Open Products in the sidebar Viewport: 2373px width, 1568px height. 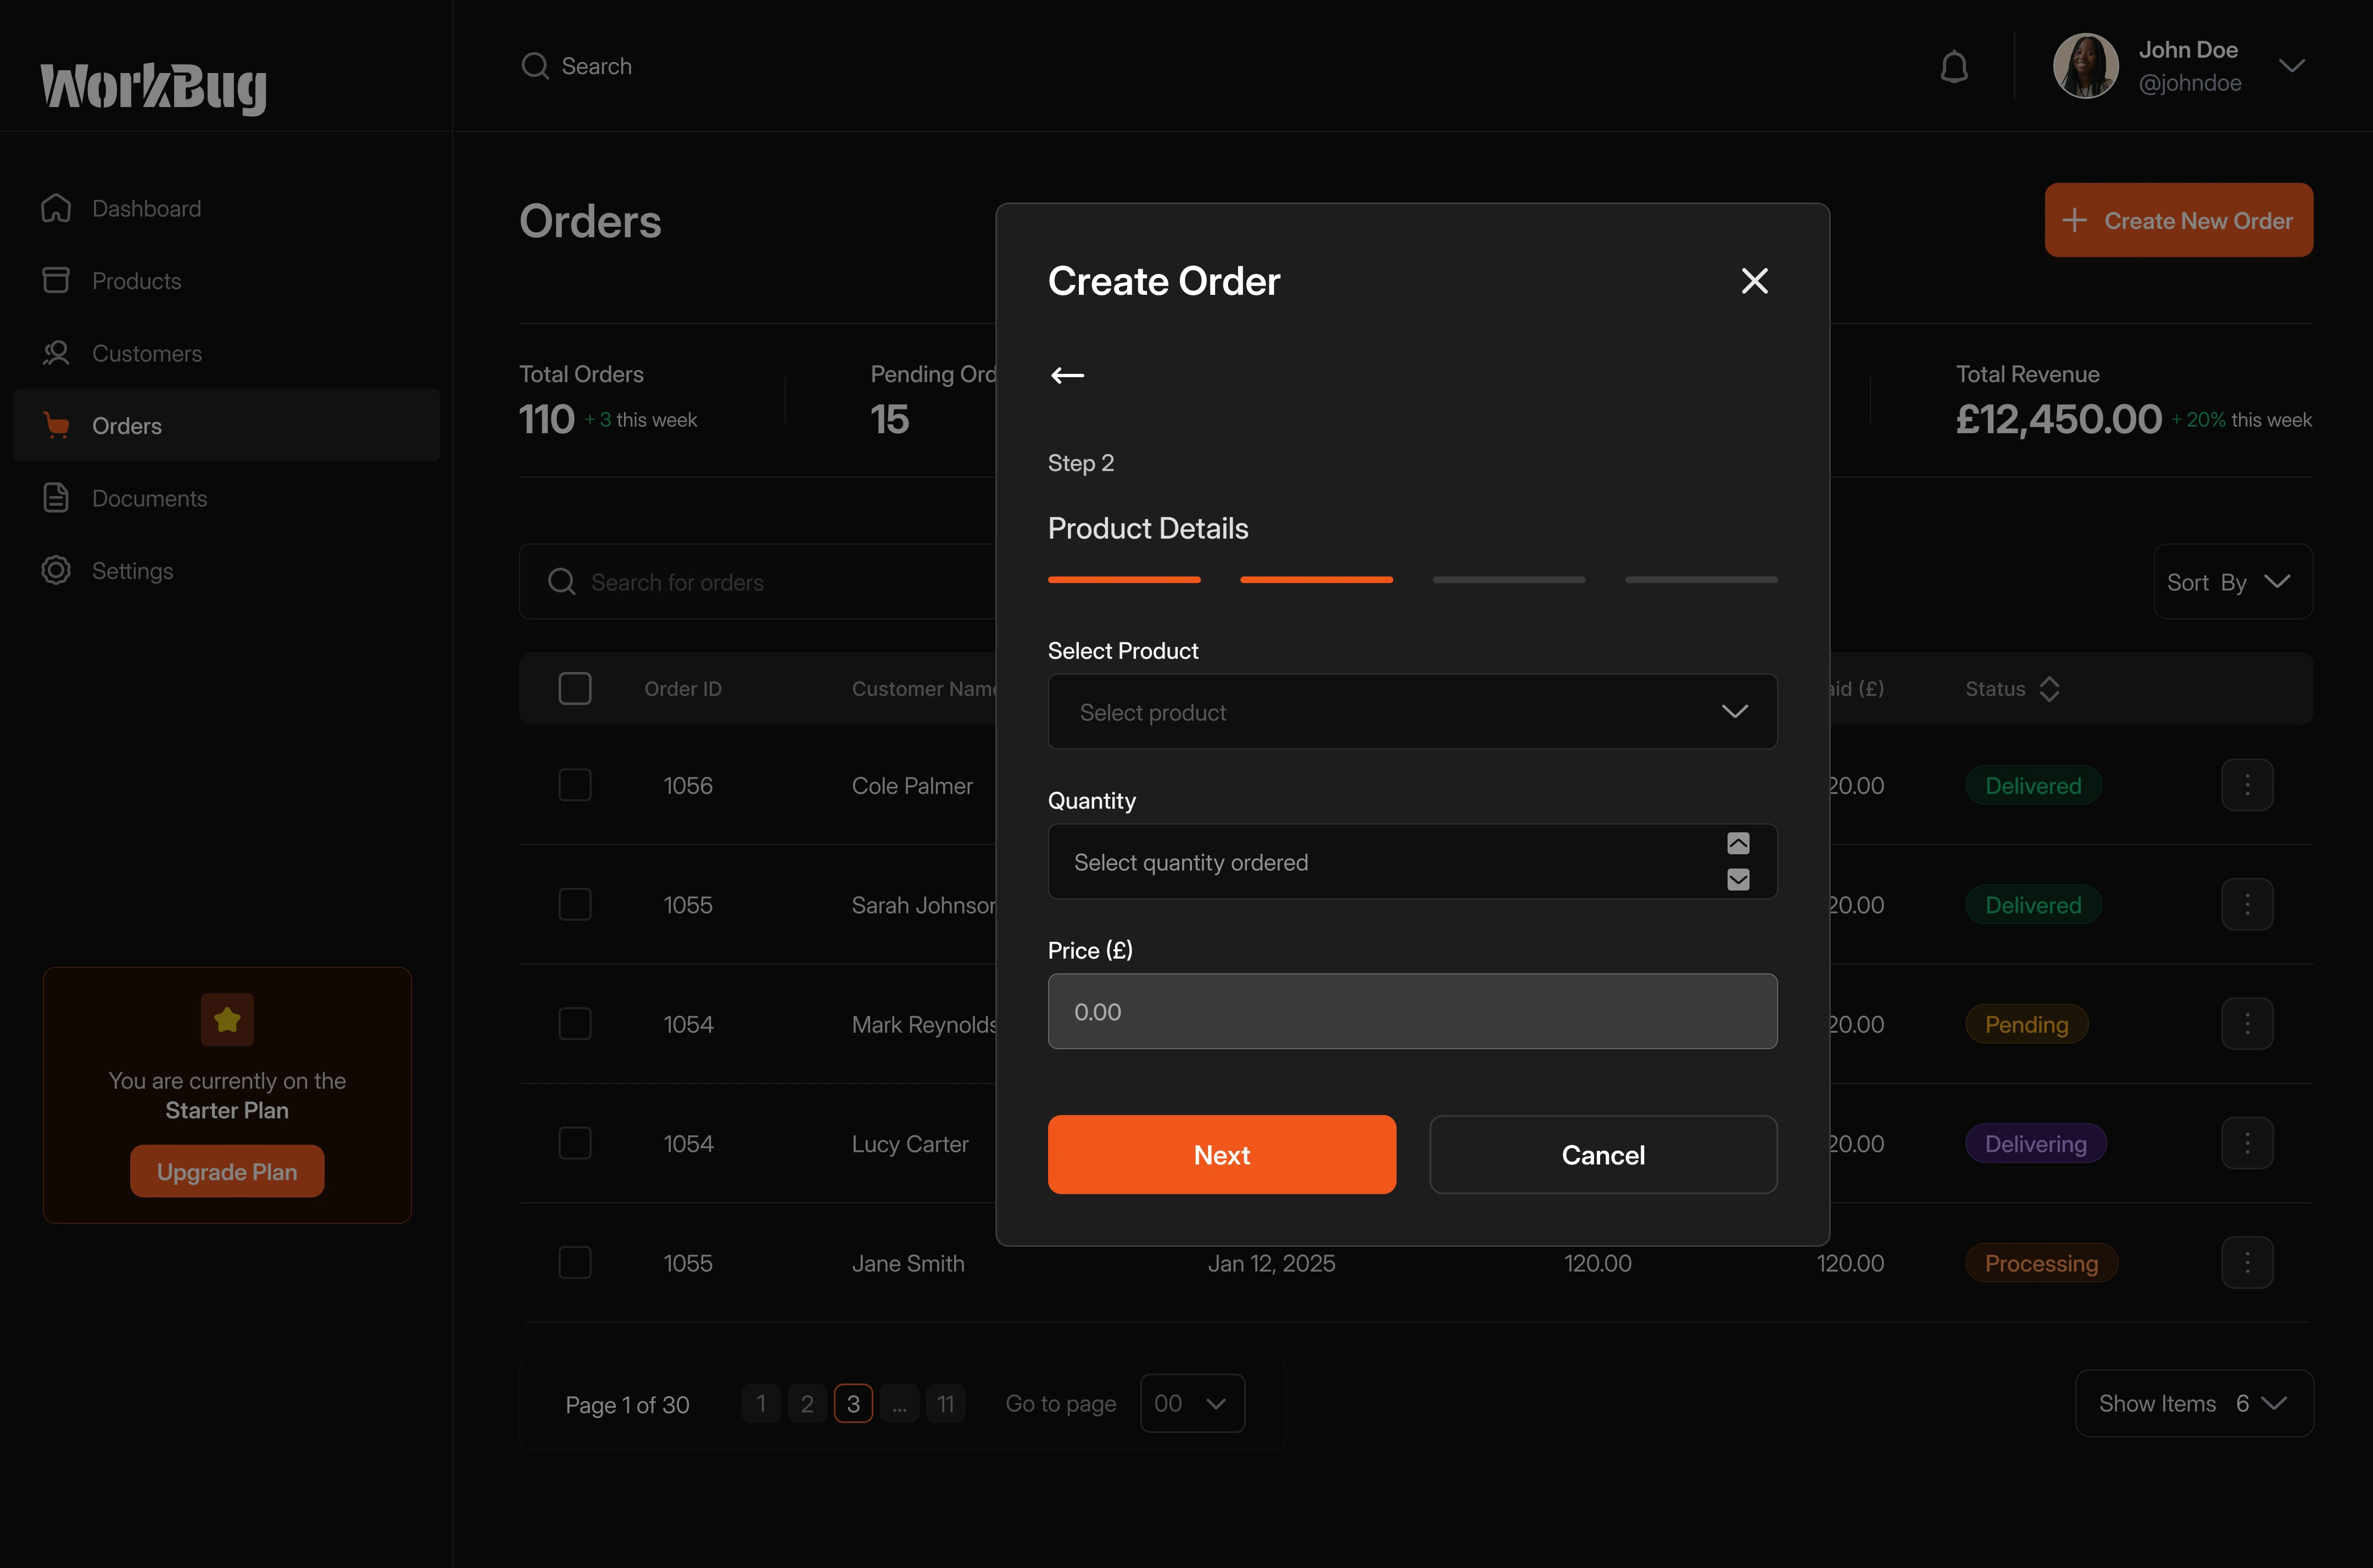[x=227, y=280]
